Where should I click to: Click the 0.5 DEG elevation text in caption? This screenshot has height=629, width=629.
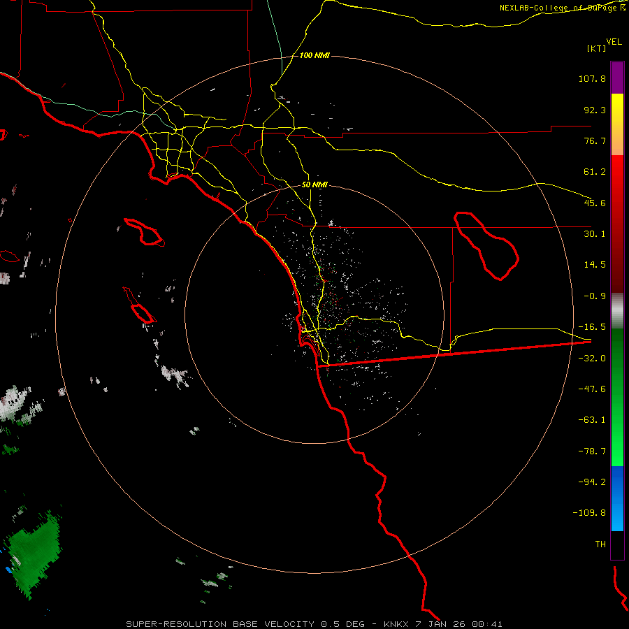pos(342,624)
